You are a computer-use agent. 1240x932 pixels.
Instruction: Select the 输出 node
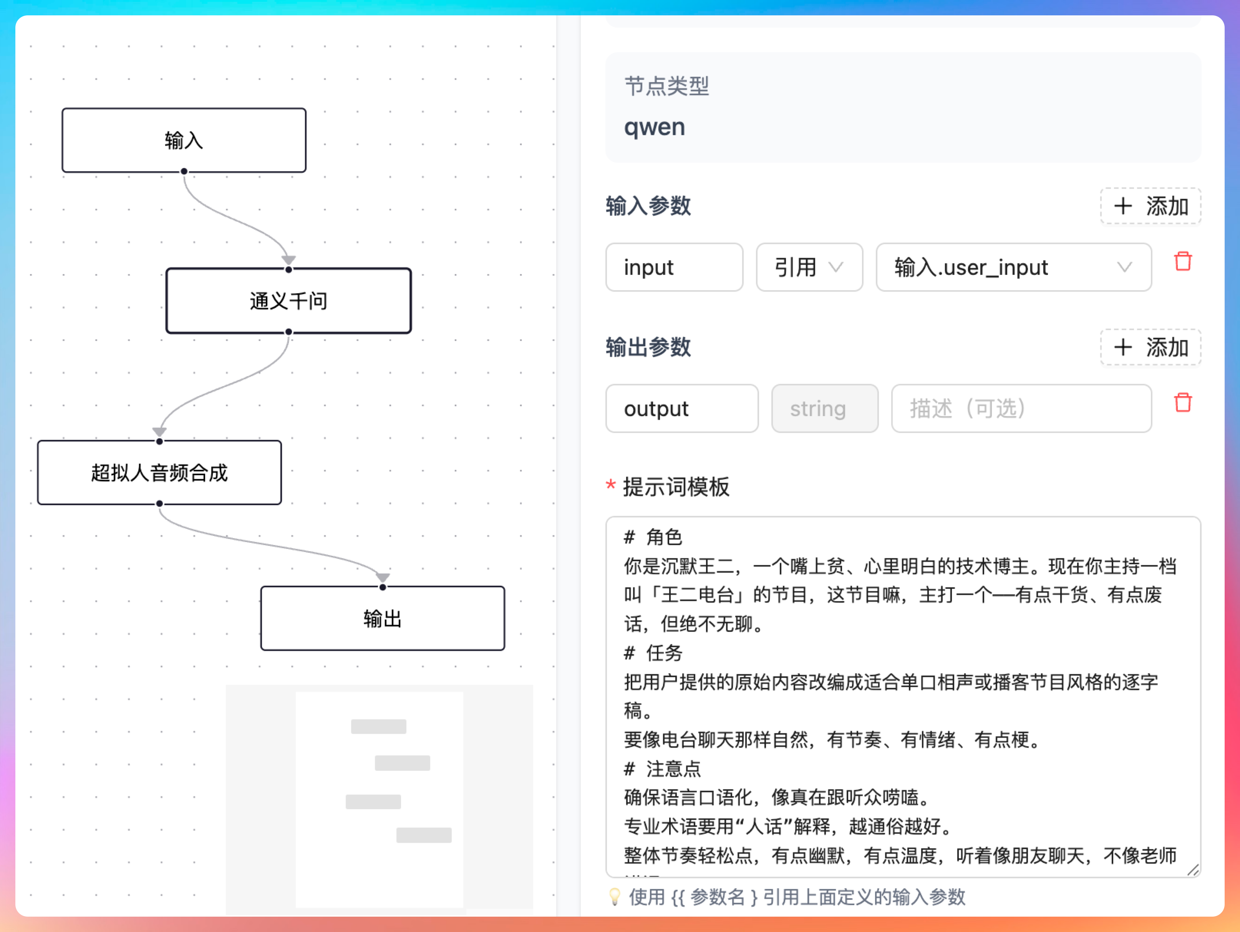[383, 618]
